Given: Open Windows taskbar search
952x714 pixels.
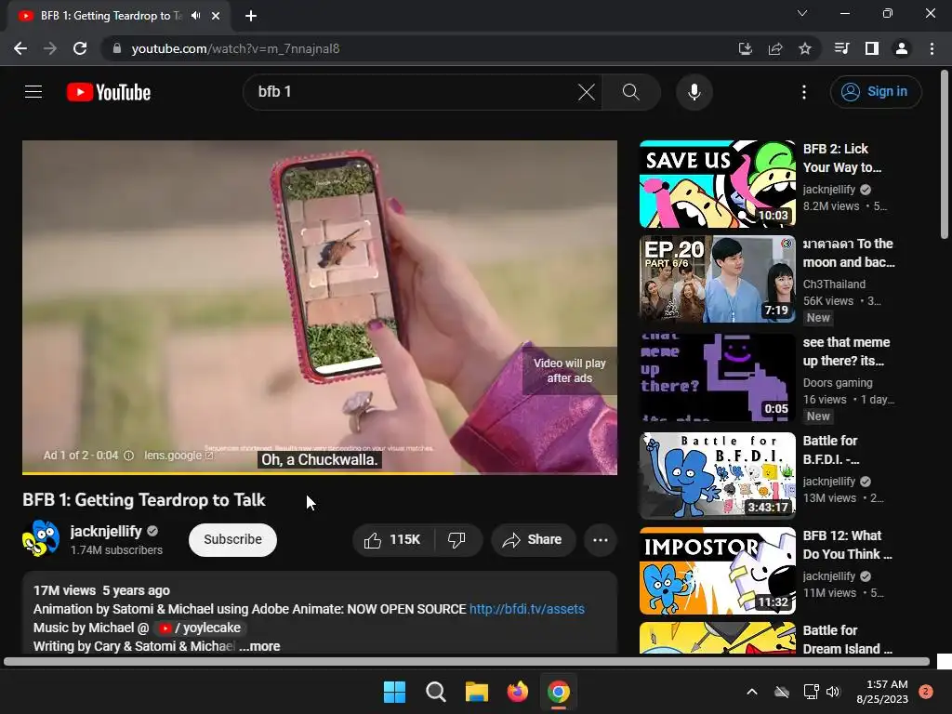Looking at the screenshot, I should coord(435,692).
